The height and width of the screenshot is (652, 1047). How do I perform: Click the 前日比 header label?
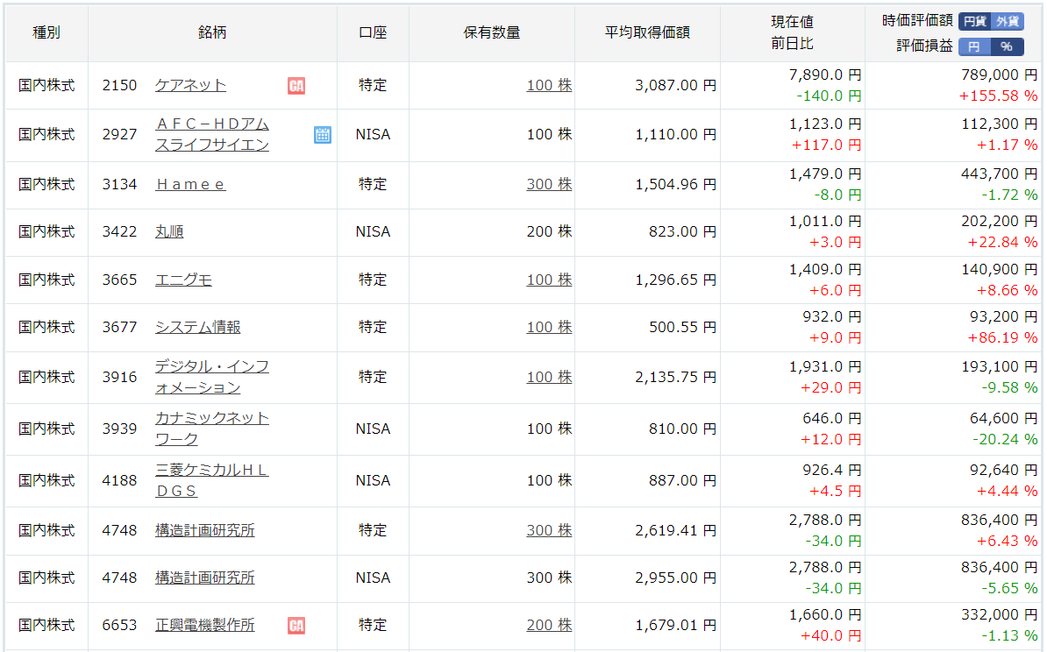point(792,43)
